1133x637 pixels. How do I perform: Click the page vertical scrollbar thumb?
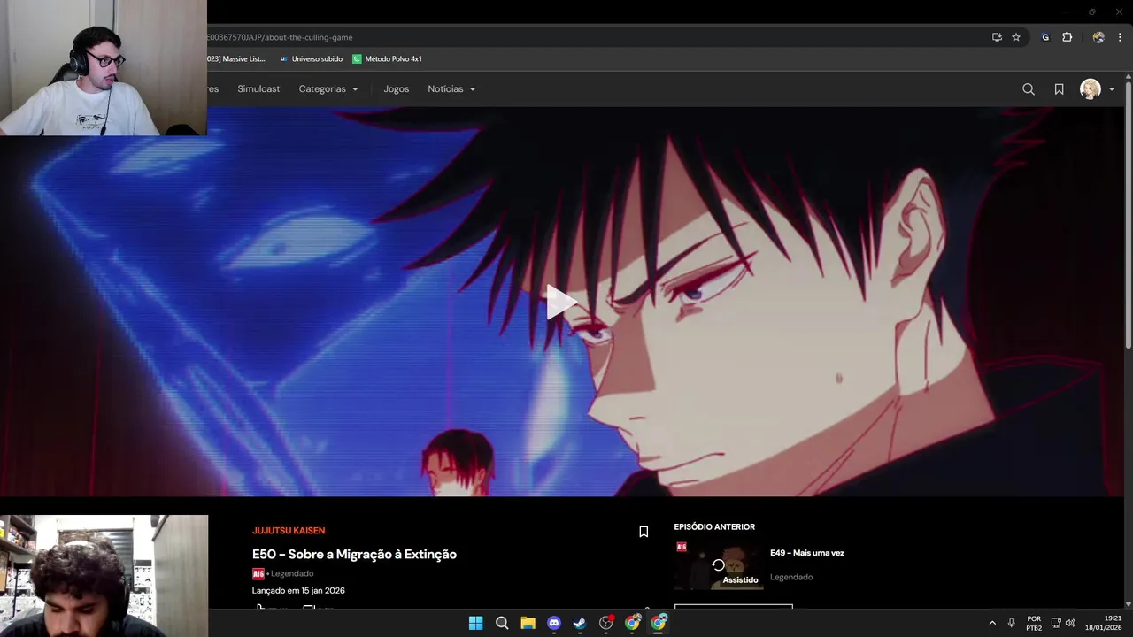tap(1128, 214)
